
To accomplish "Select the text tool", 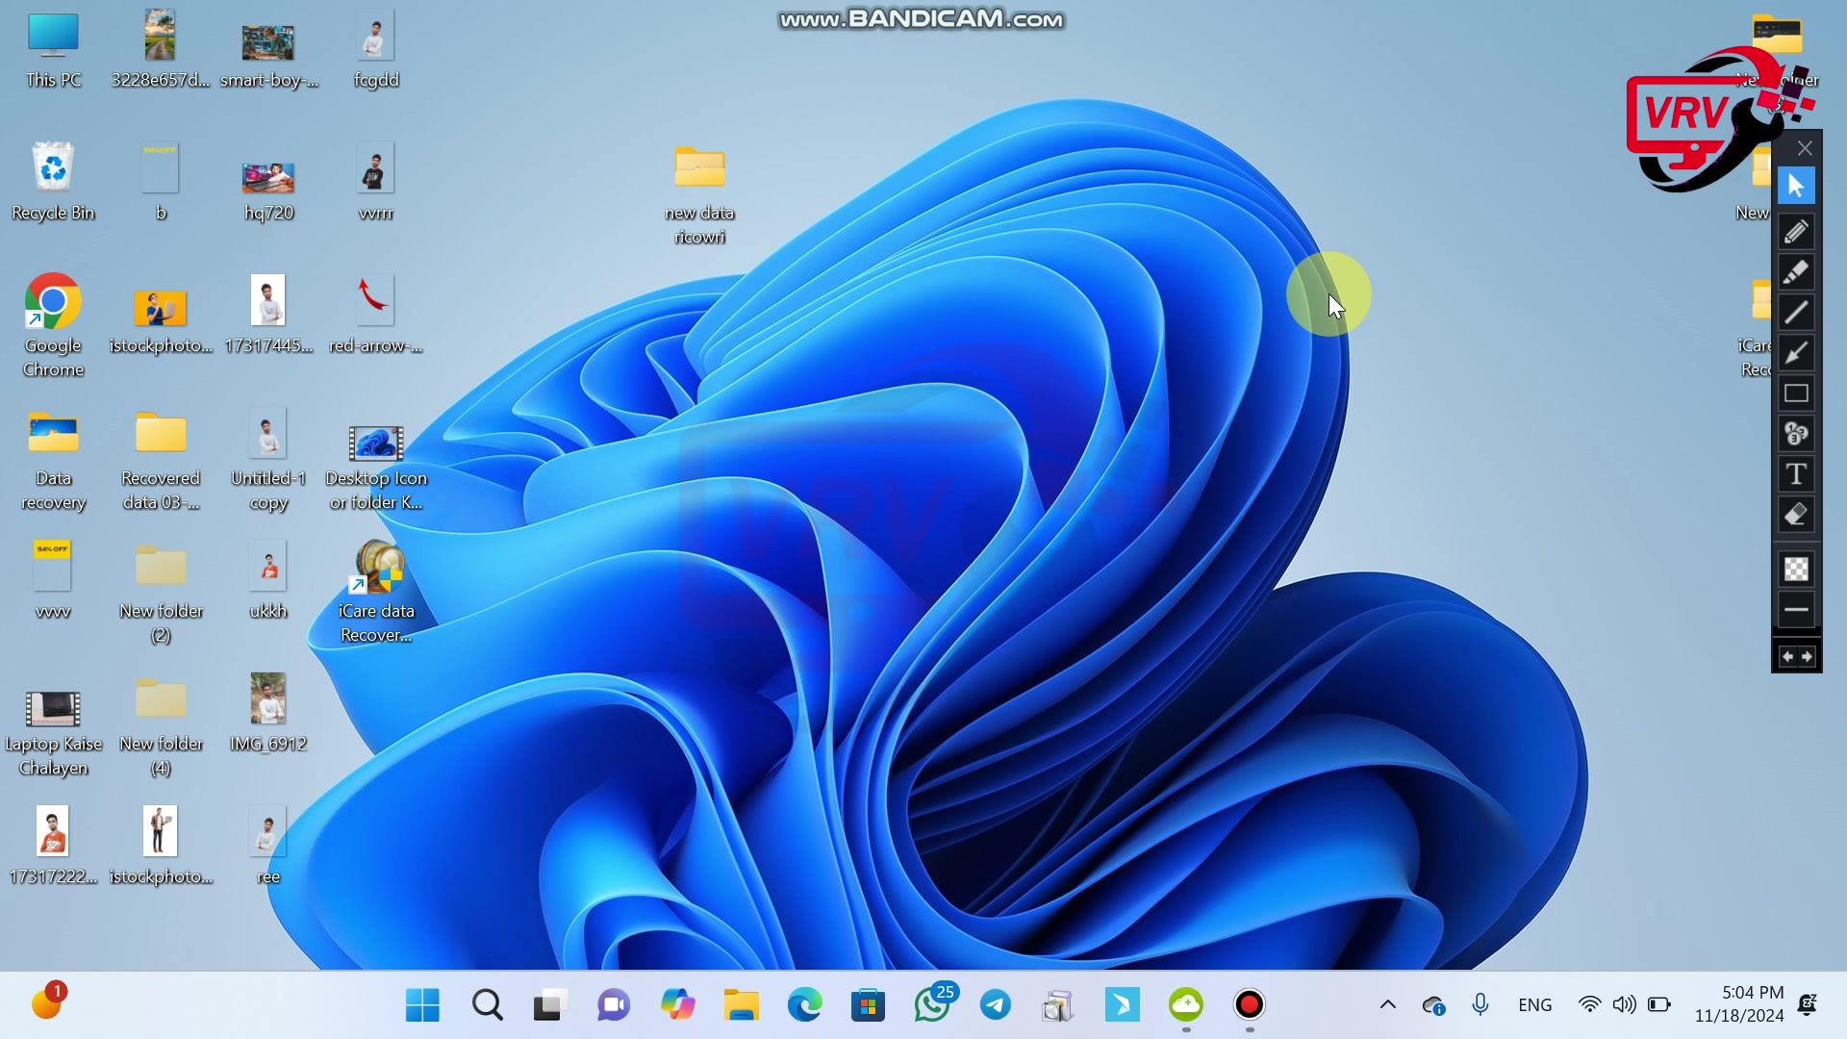I will (x=1796, y=475).
